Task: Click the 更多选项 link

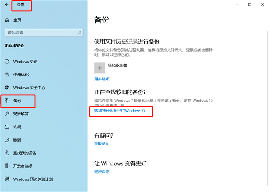Action: [102, 79]
